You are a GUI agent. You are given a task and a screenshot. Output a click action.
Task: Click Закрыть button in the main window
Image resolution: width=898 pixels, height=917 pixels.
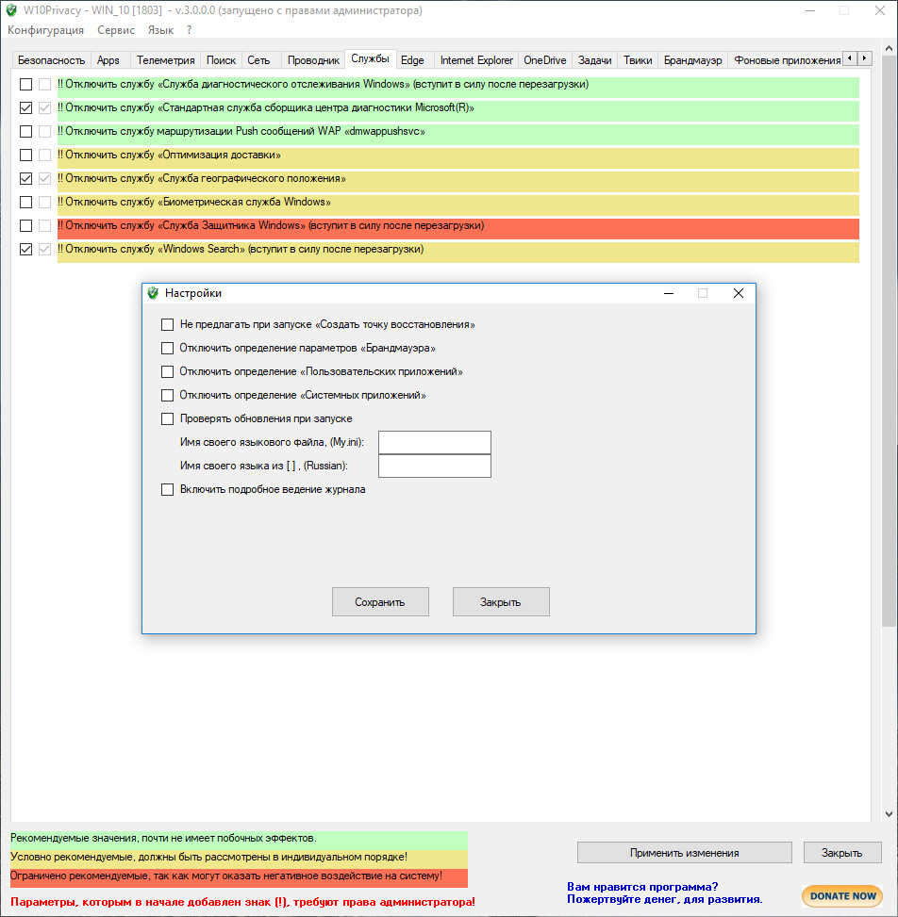(x=842, y=853)
